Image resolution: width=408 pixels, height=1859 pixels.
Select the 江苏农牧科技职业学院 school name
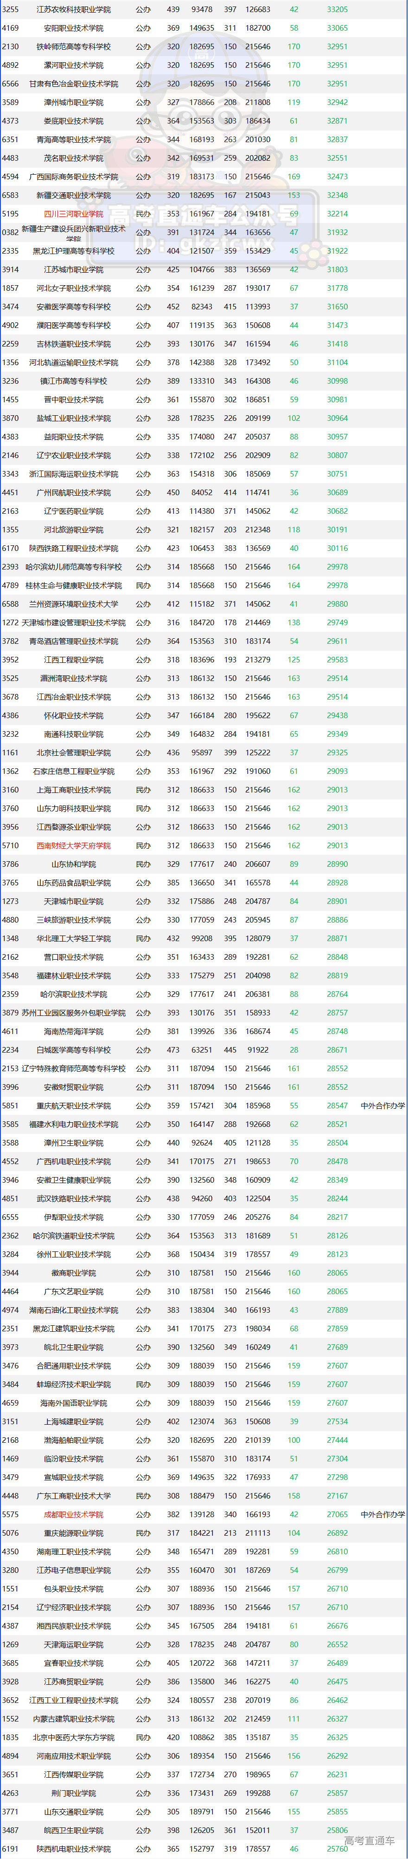pyautogui.click(x=74, y=9)
